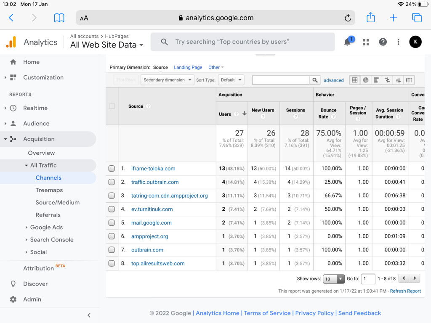Check the box for iframe-toloka.com row

click(112, 168)
